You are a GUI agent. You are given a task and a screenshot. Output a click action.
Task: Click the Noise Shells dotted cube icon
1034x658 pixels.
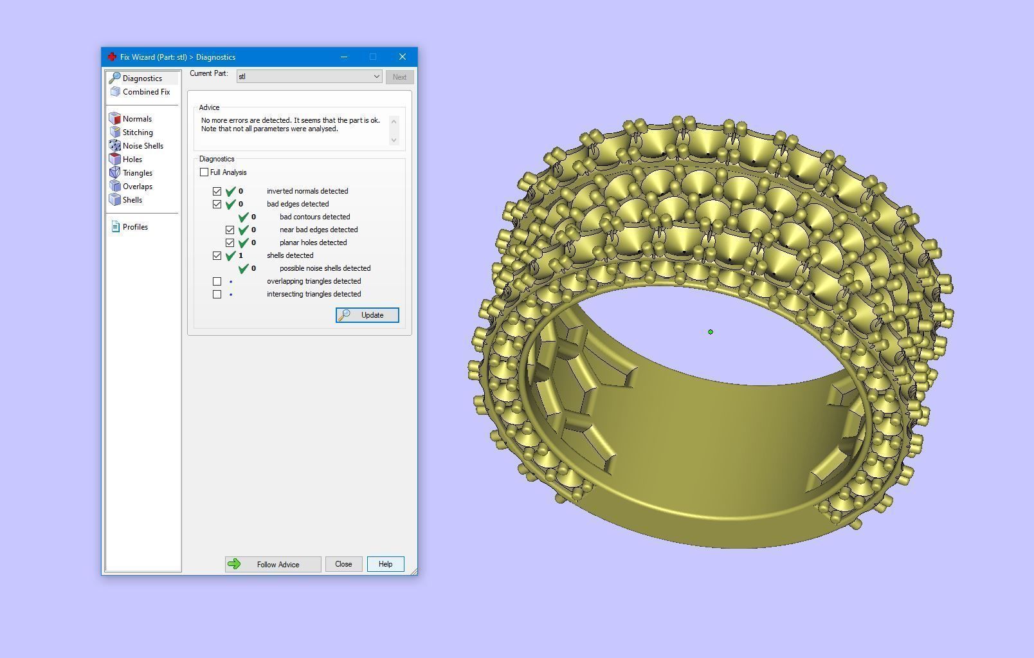pyautogui.click(x=115, y=146)
